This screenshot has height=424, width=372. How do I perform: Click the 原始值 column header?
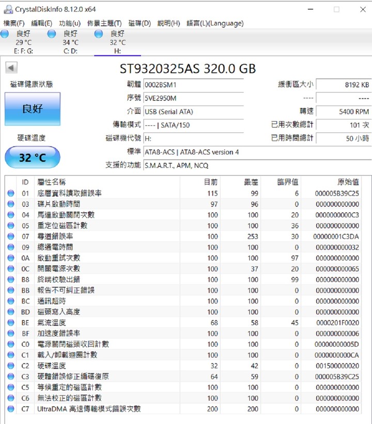click(x=332, y=182)
